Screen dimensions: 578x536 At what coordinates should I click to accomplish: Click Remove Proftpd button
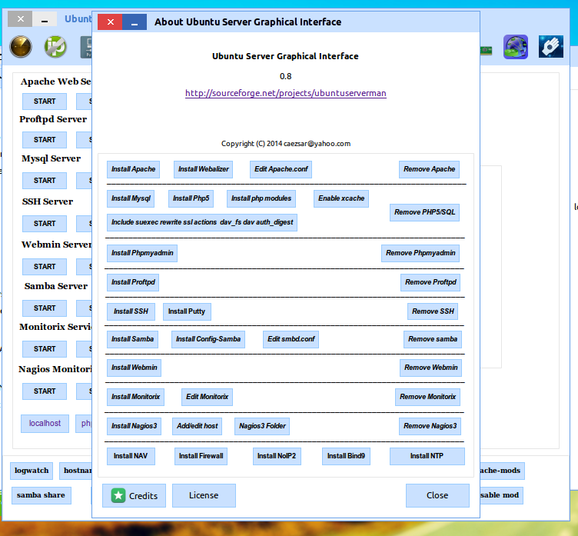(x=430, y=282)
